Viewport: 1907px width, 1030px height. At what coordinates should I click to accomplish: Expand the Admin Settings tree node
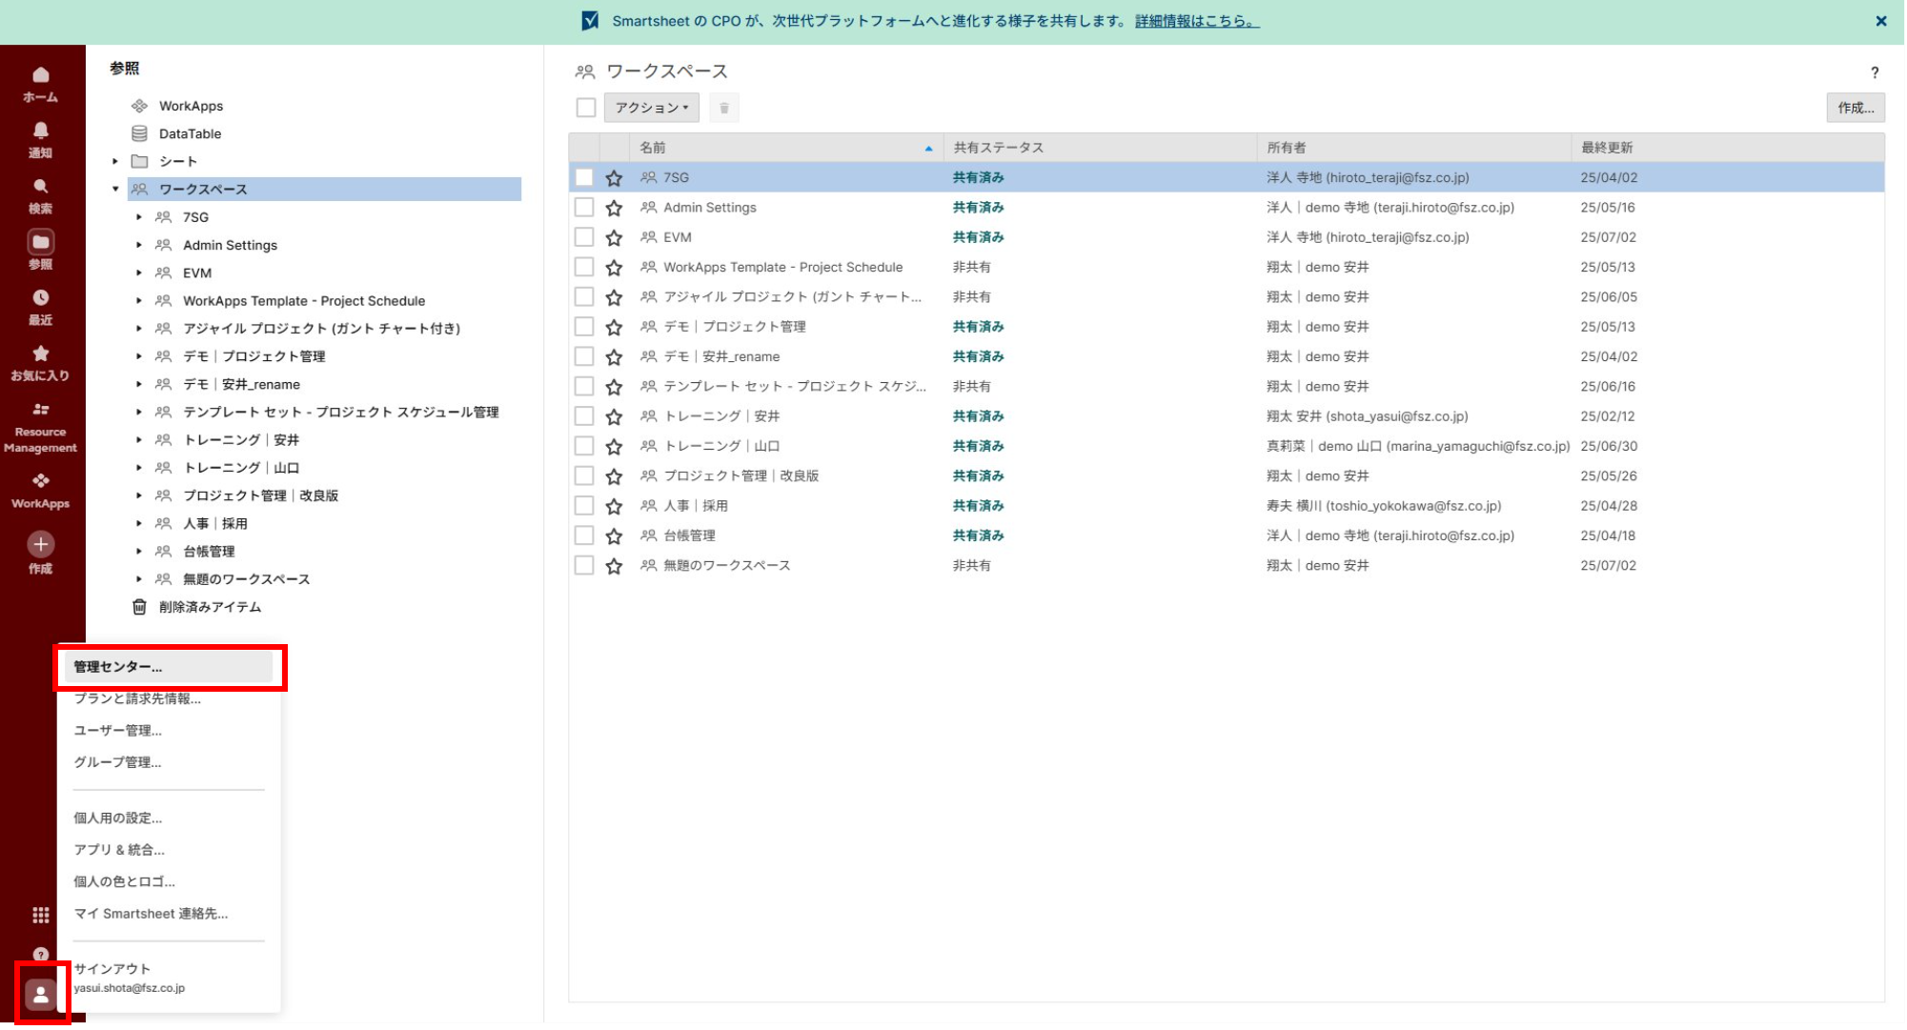coord(139,245)
